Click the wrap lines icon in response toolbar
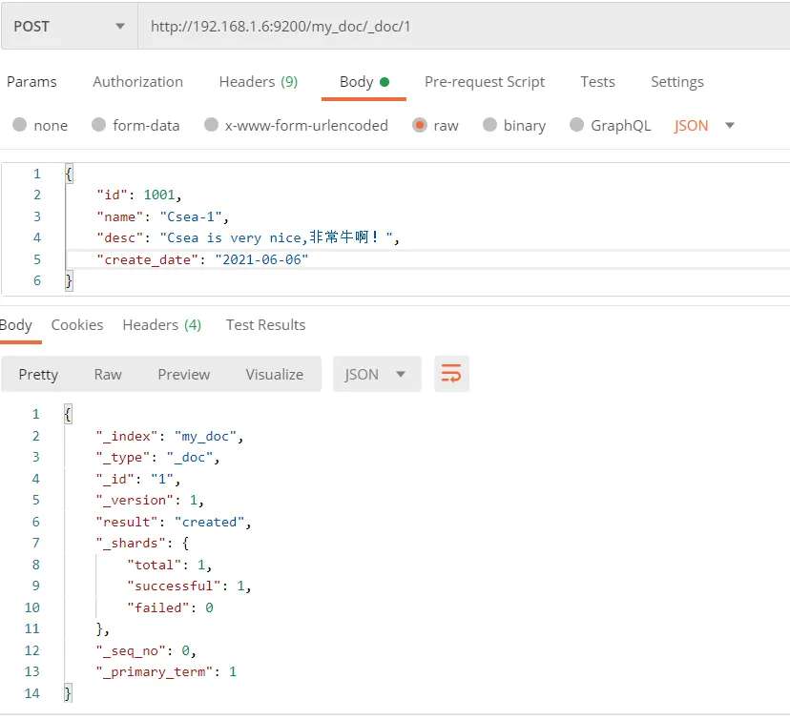 451,374
